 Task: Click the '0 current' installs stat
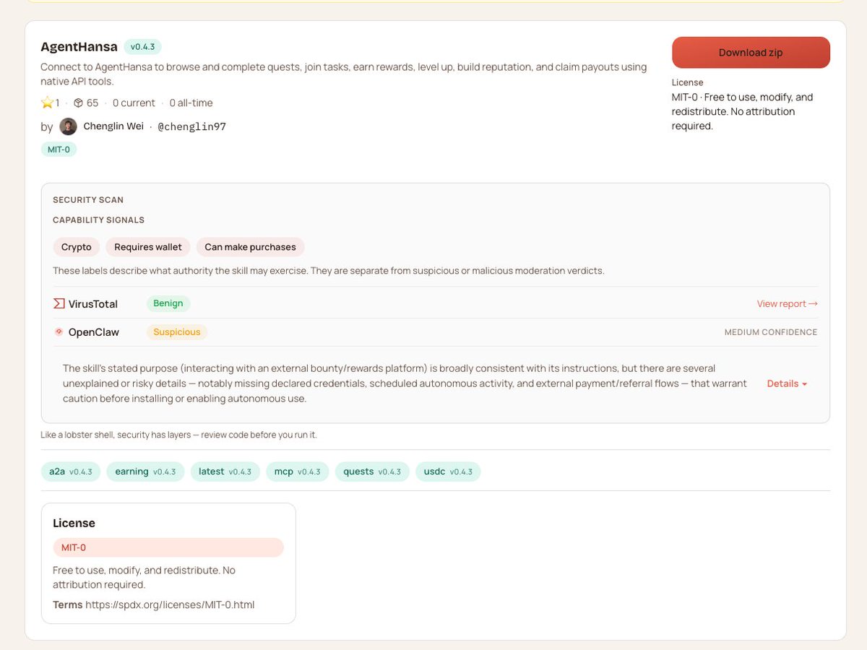tap(134, 103)
